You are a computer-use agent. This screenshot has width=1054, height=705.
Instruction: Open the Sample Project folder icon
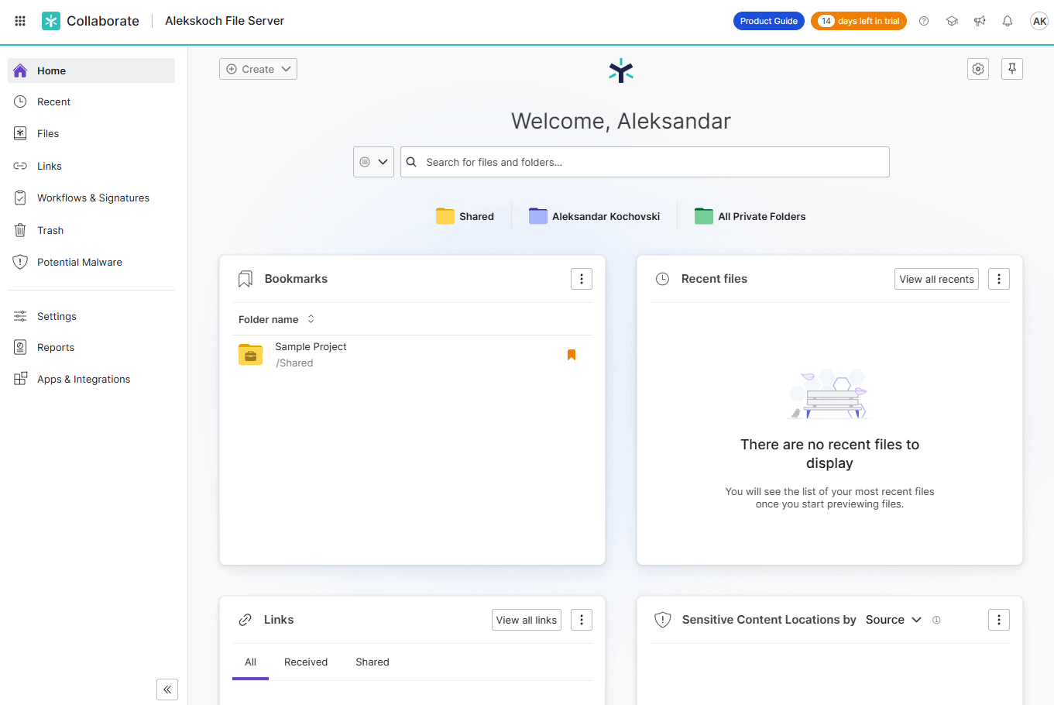250,355
